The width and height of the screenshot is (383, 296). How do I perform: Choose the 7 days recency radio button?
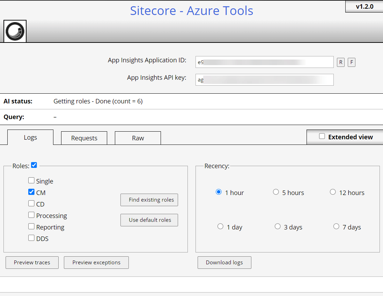336,226
